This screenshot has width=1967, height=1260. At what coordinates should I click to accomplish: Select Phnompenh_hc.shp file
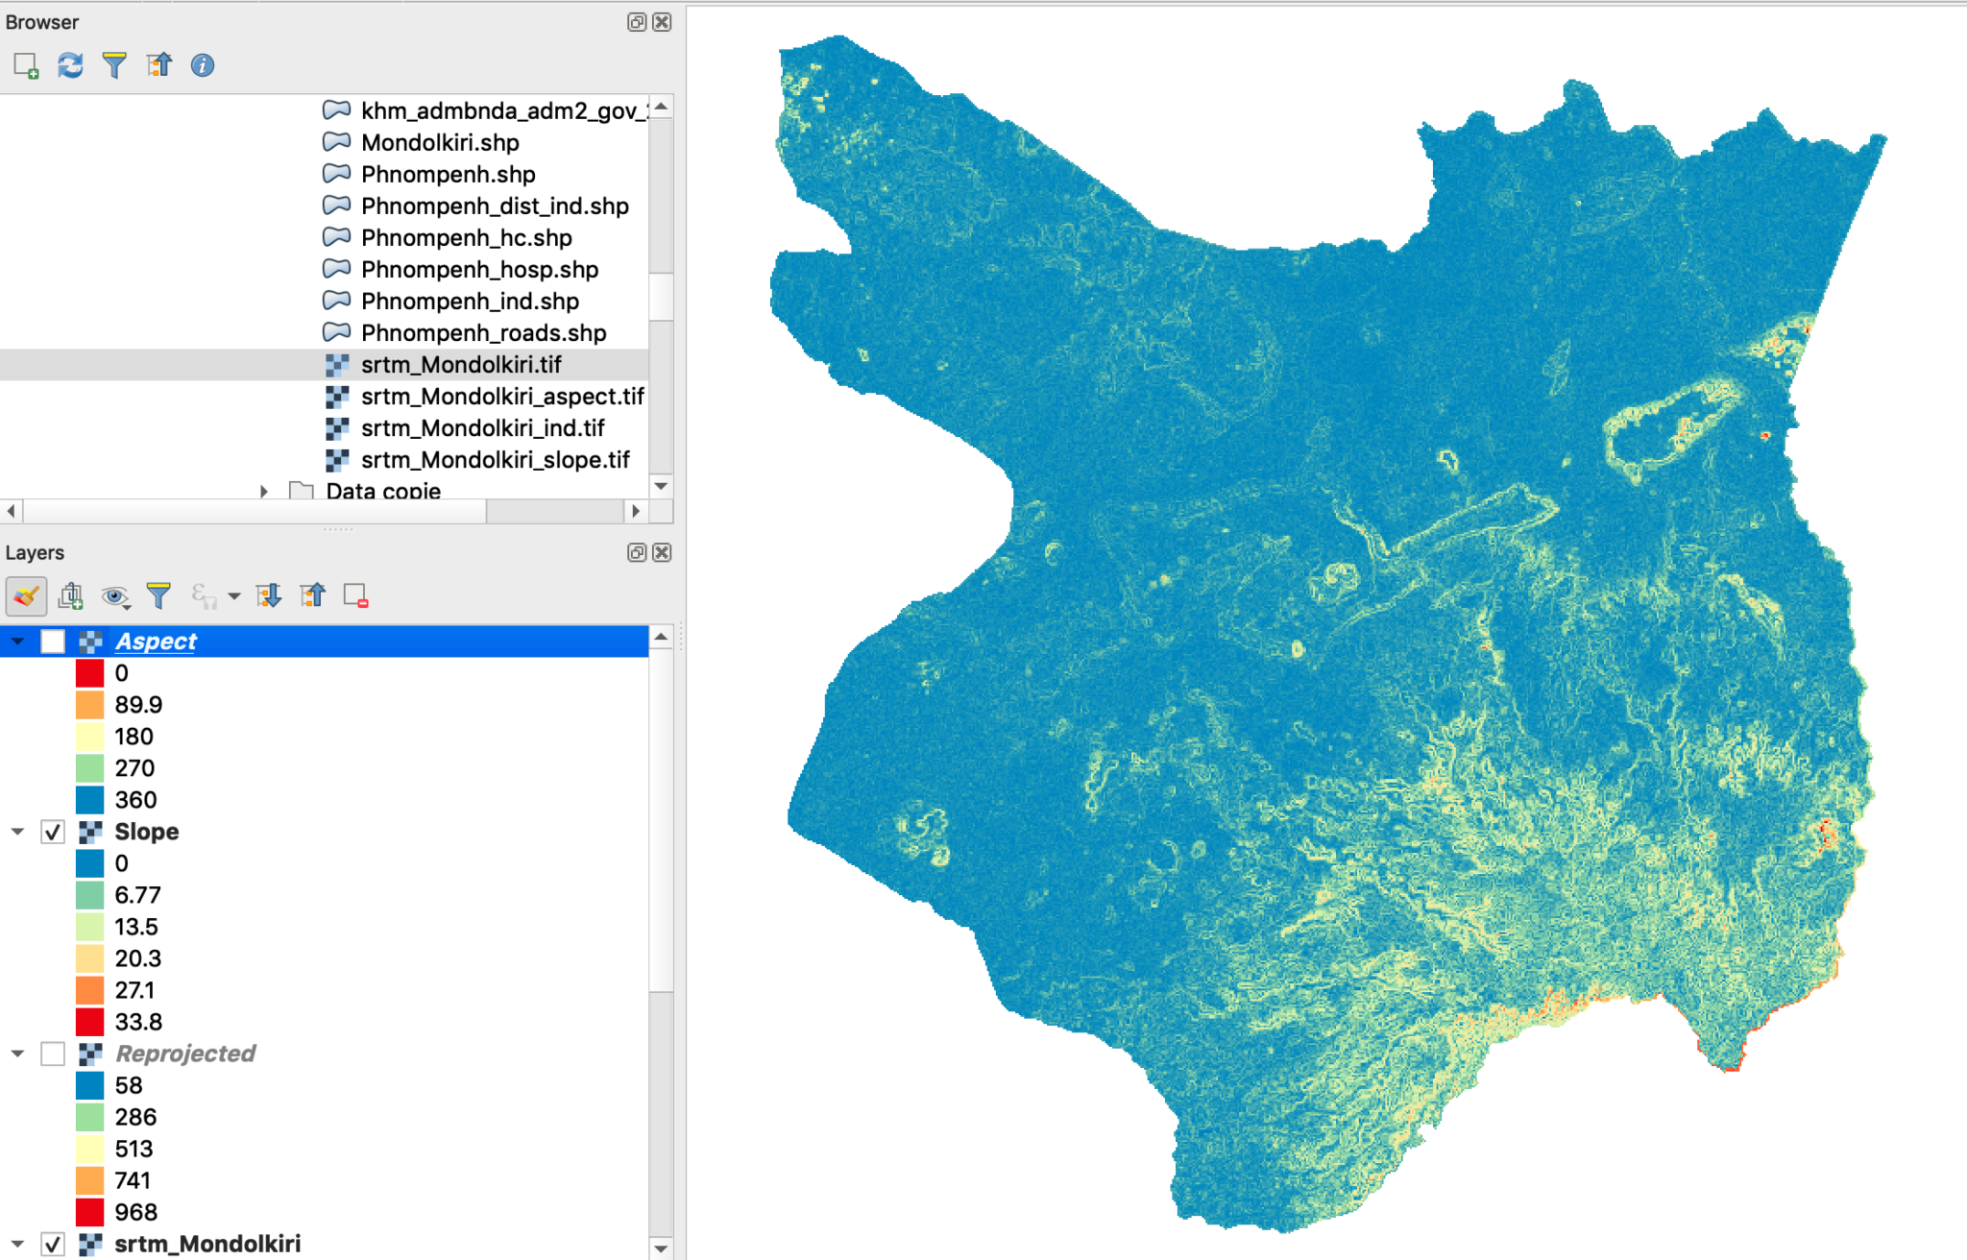coord(467,238)
